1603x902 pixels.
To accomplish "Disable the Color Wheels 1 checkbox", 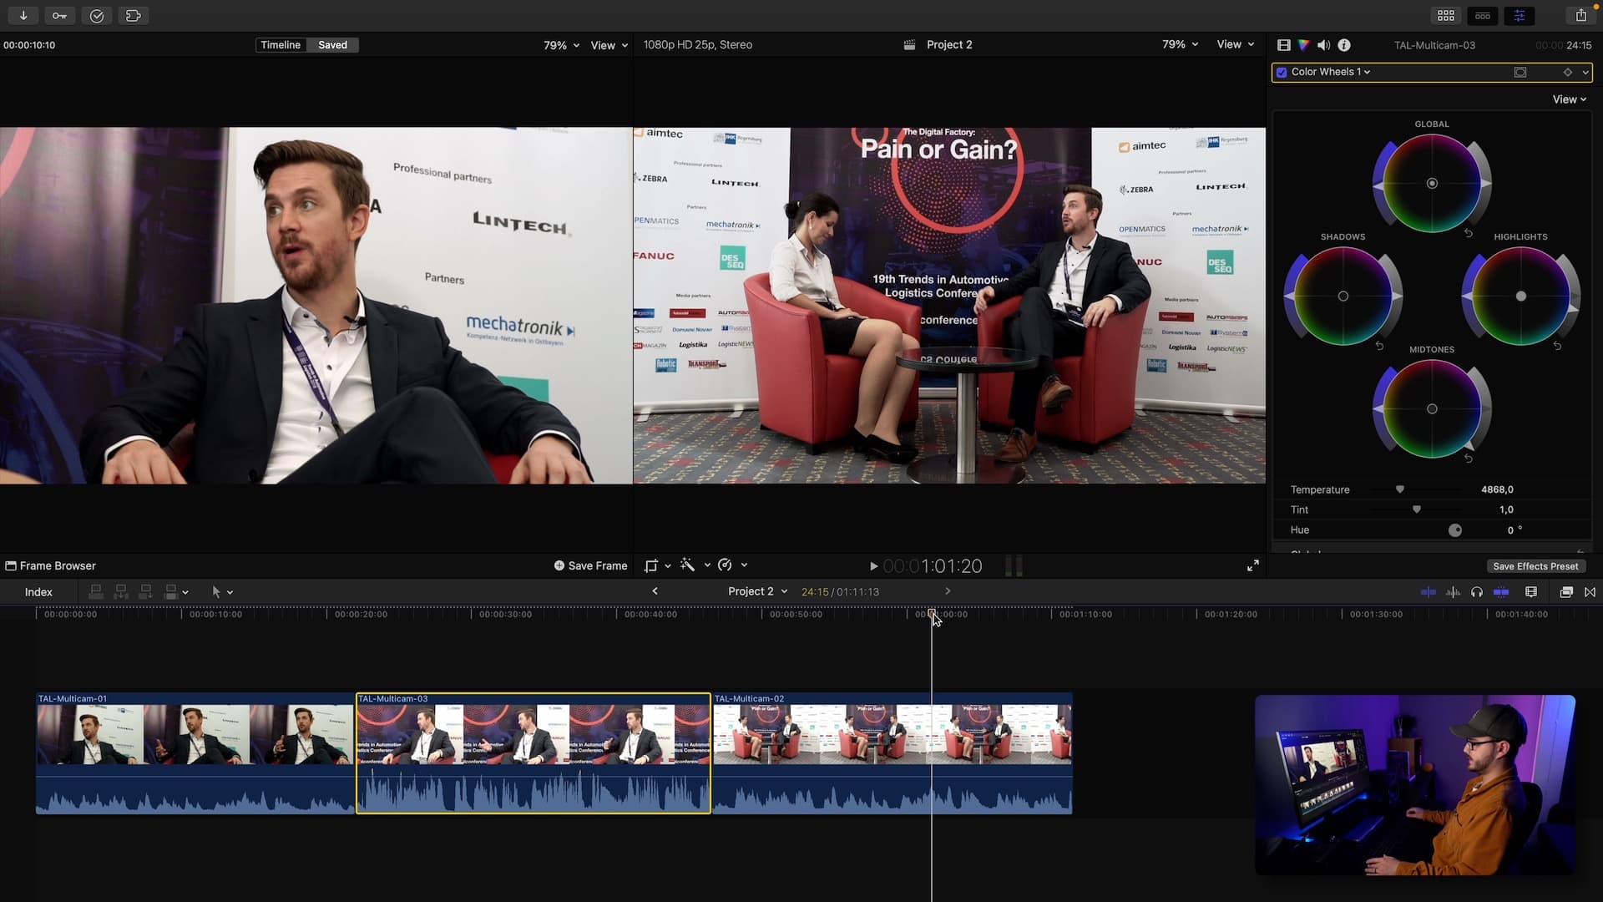I will [1282, 73].
